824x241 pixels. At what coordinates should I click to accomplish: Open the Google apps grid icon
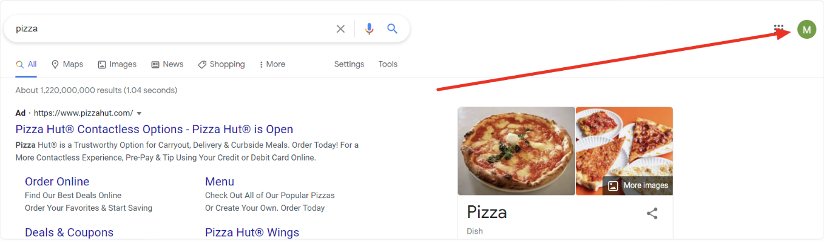click(x=778, y=28)
